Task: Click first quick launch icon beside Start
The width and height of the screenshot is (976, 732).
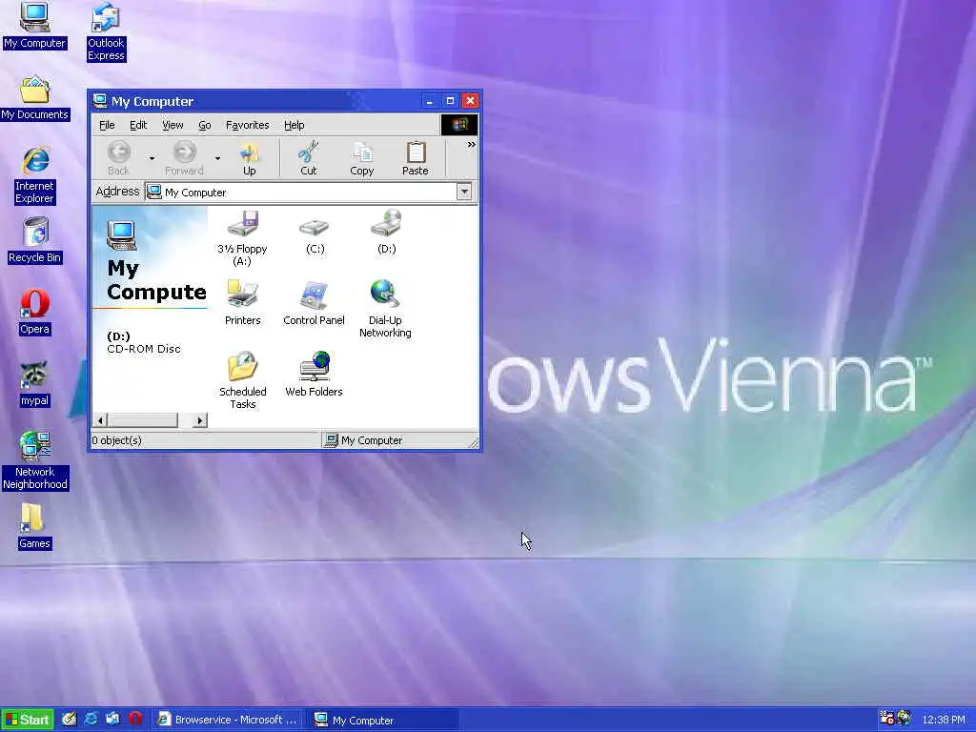Action: click(69, 719)
